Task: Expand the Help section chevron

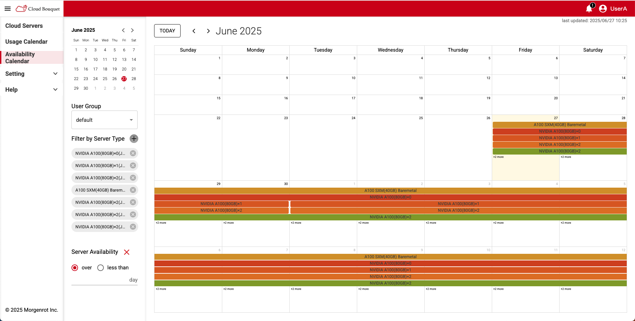Action: [55, 89]
